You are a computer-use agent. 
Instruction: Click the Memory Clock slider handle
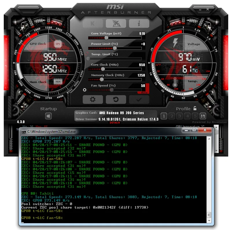click(102, 79)
